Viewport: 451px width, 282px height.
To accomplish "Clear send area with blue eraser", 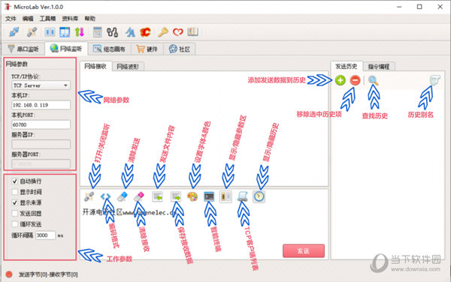I will click(123, 196).
